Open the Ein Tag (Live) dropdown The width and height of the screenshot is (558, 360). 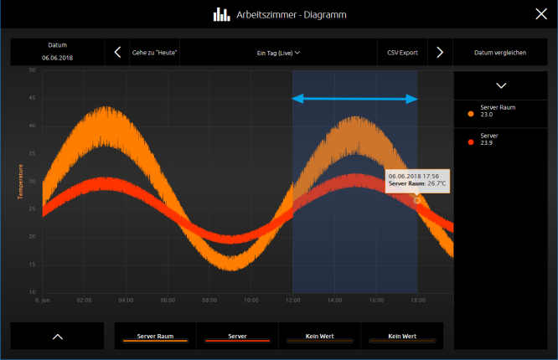click(x=278, y=53)
